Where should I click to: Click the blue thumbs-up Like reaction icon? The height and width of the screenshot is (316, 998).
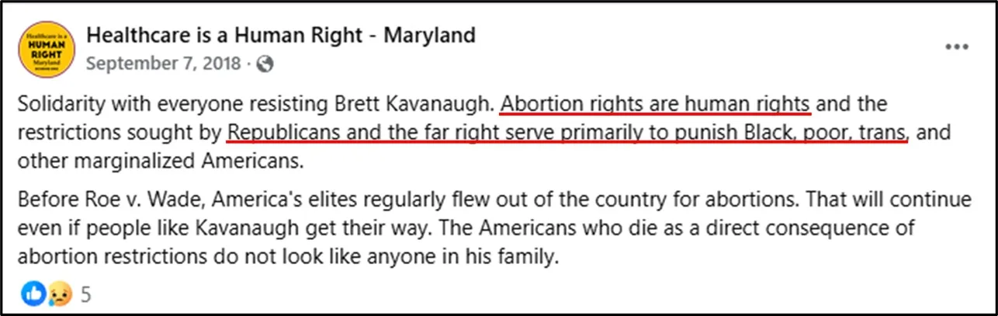coord(33,294)
